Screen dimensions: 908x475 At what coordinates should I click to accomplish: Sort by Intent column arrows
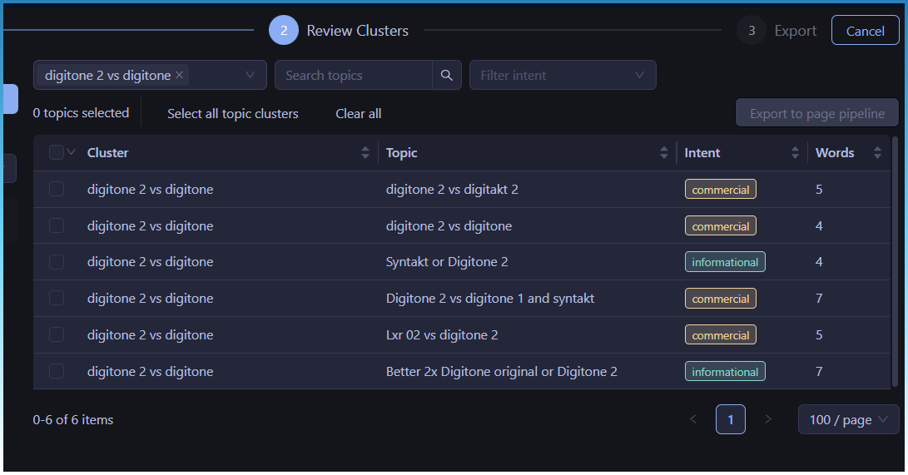click(795, 153)
